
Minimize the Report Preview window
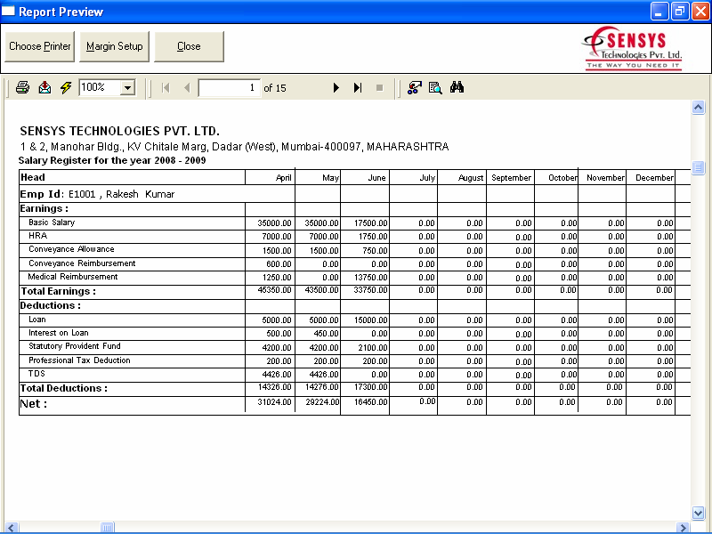(x=659, y=12)
